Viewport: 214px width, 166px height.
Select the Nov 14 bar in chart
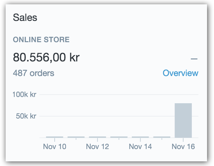[x=140, y=137]
